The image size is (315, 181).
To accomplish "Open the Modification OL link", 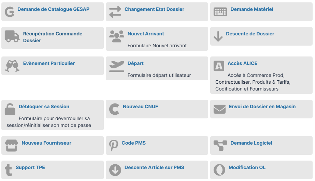I will tap(247, 168).
